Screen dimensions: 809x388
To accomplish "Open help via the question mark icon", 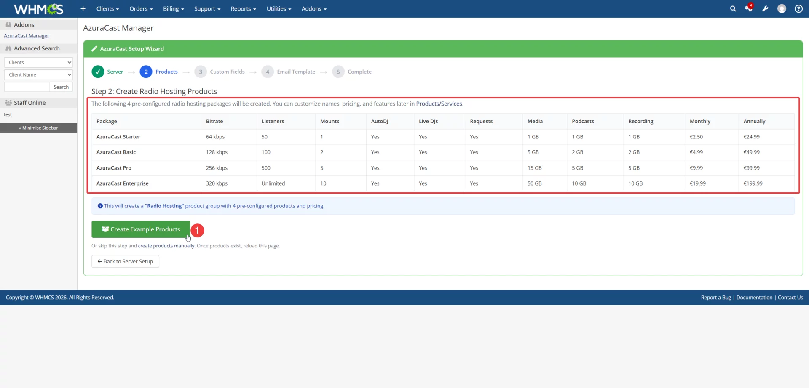I will pos(798,8).
